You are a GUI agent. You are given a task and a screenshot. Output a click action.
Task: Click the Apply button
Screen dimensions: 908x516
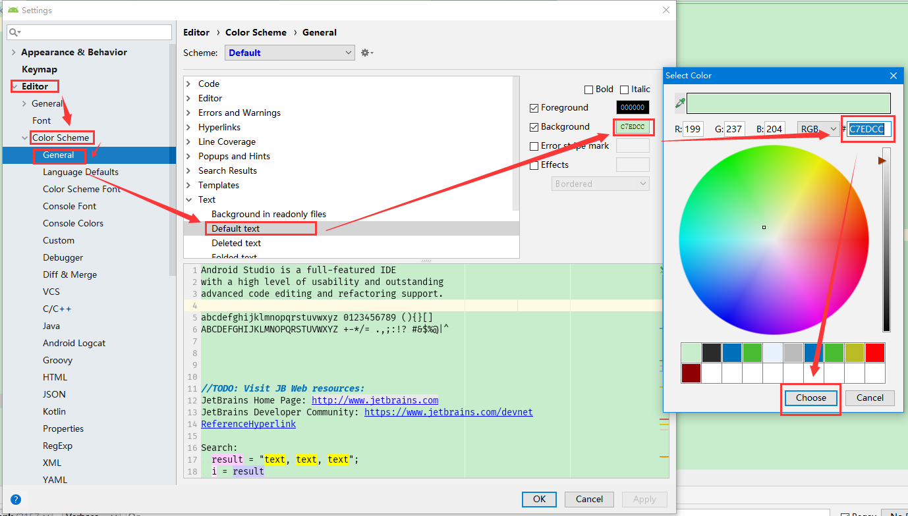coord(644,499)
